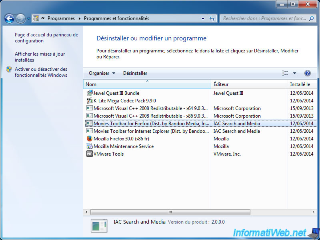Expand the hidden breadcrumb chevrons in address bar
The image size is (320, 240).
click(x=43, y=18)
